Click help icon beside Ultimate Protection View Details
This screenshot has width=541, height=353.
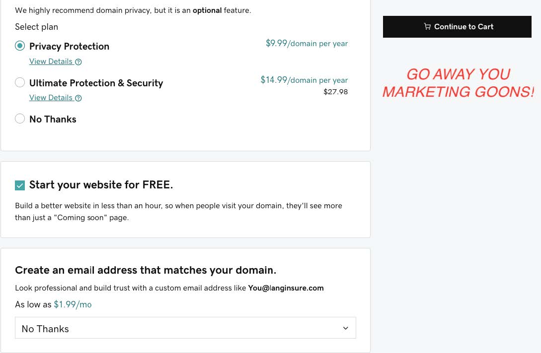[x=78, y=98]
